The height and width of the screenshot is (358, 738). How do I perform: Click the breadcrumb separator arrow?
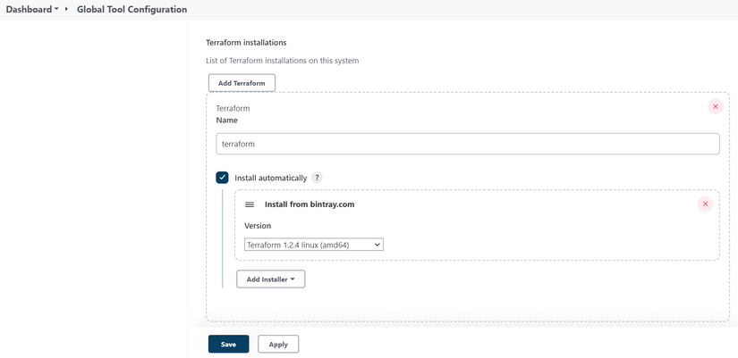click(67, 9)
